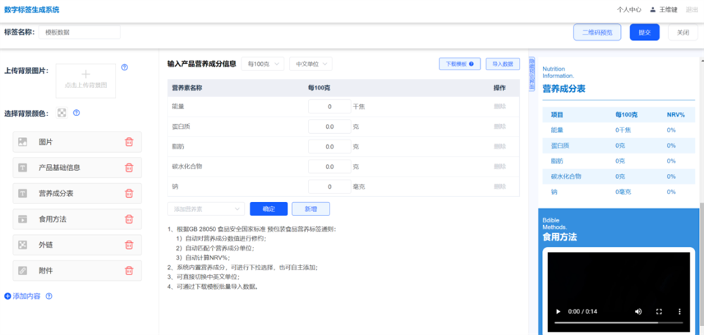Click the 添加内容 link
This screenshot has width=704, height=335.
pos(24,296)
